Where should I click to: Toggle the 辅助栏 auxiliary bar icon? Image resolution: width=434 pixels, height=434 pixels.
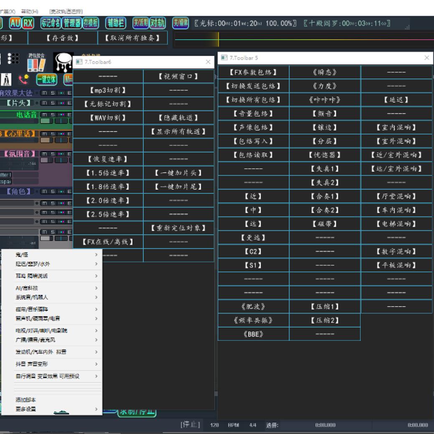[x=116, y=23]
